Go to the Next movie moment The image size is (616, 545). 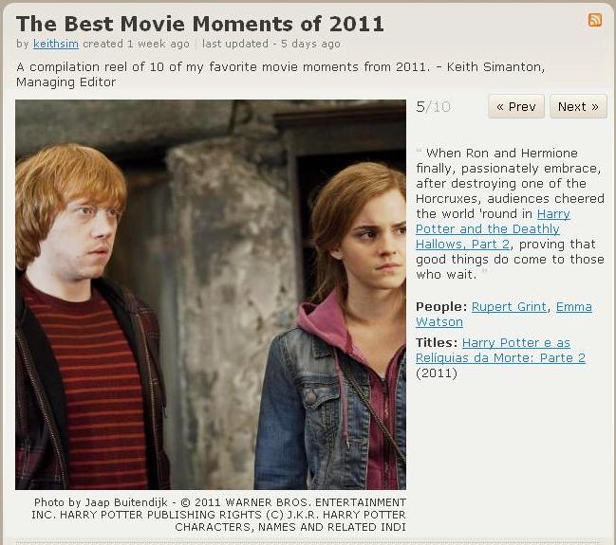(x=578, y=106)
